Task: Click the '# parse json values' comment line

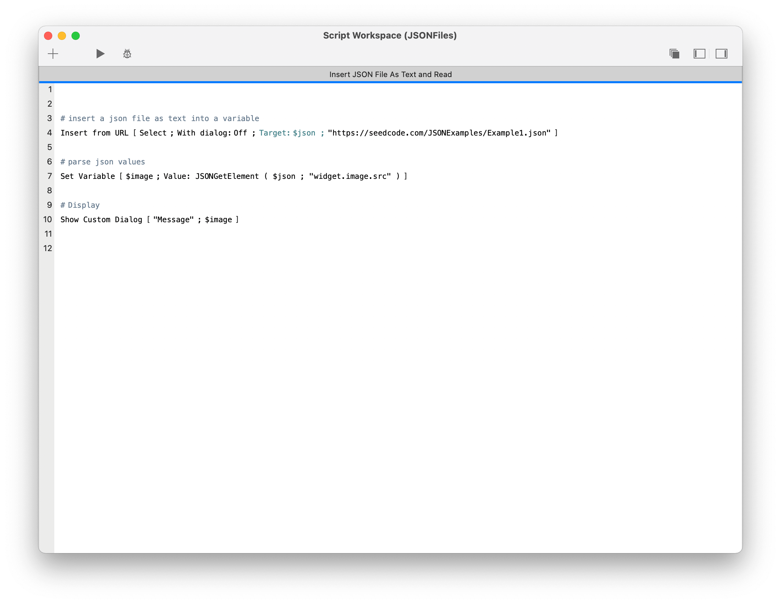Action: click(102, 161)
